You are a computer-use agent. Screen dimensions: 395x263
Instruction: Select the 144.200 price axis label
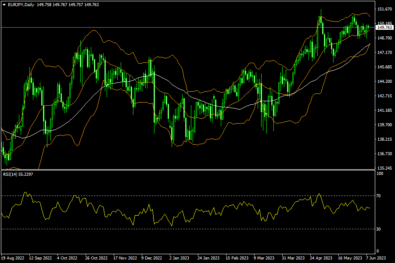(384, 81)
